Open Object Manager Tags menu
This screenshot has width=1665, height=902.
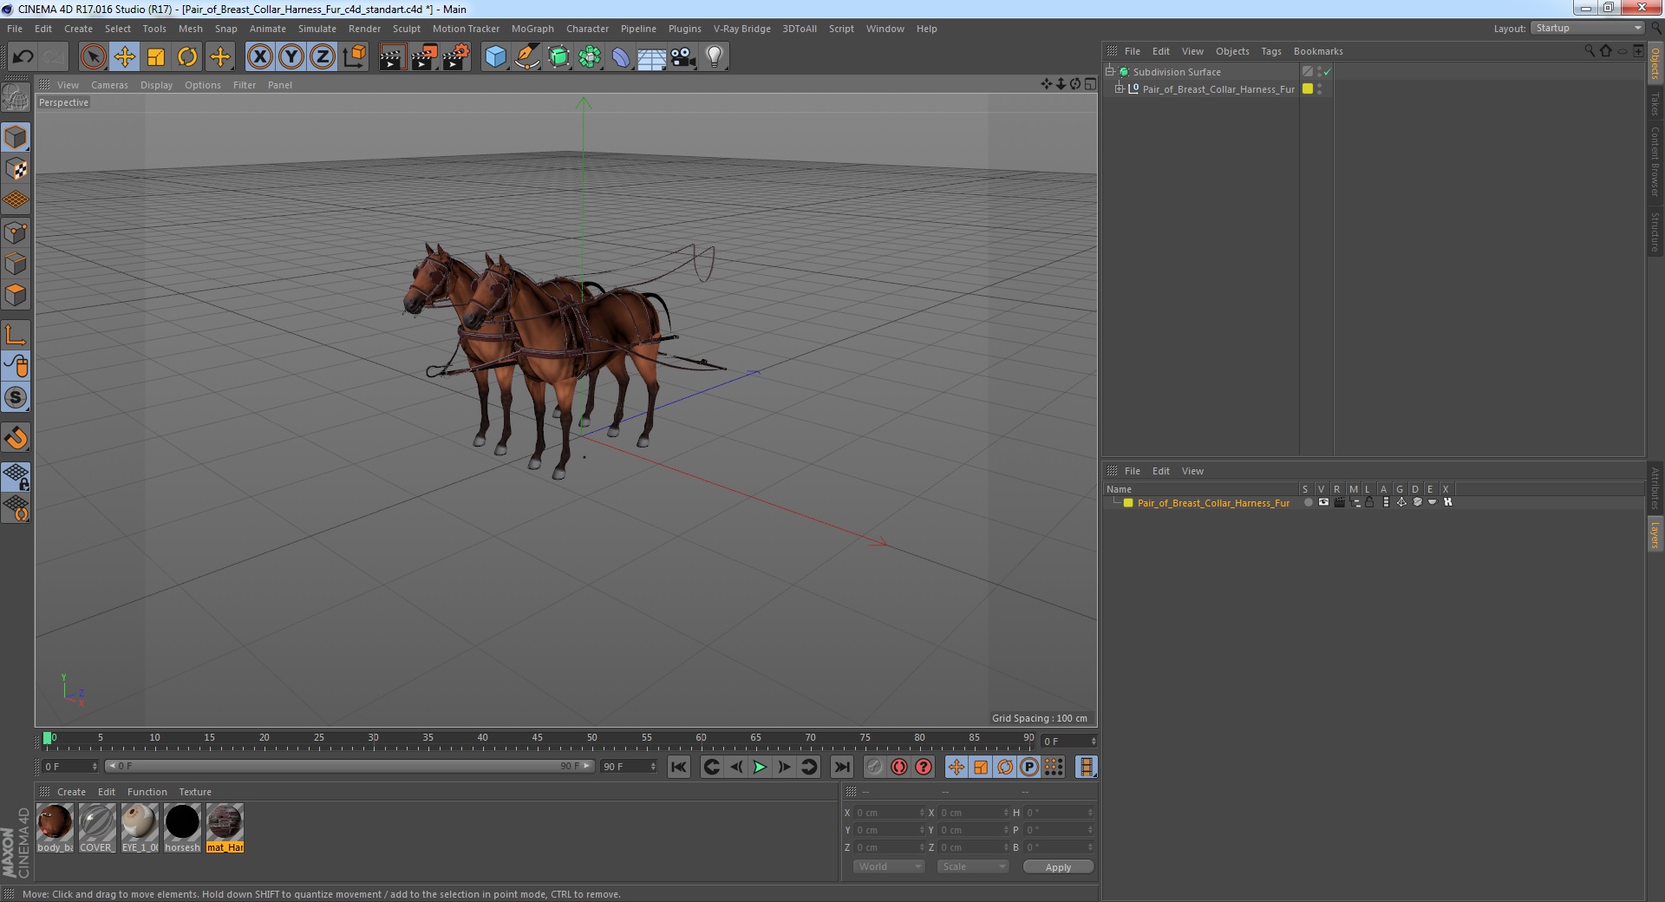point(1270,51)
